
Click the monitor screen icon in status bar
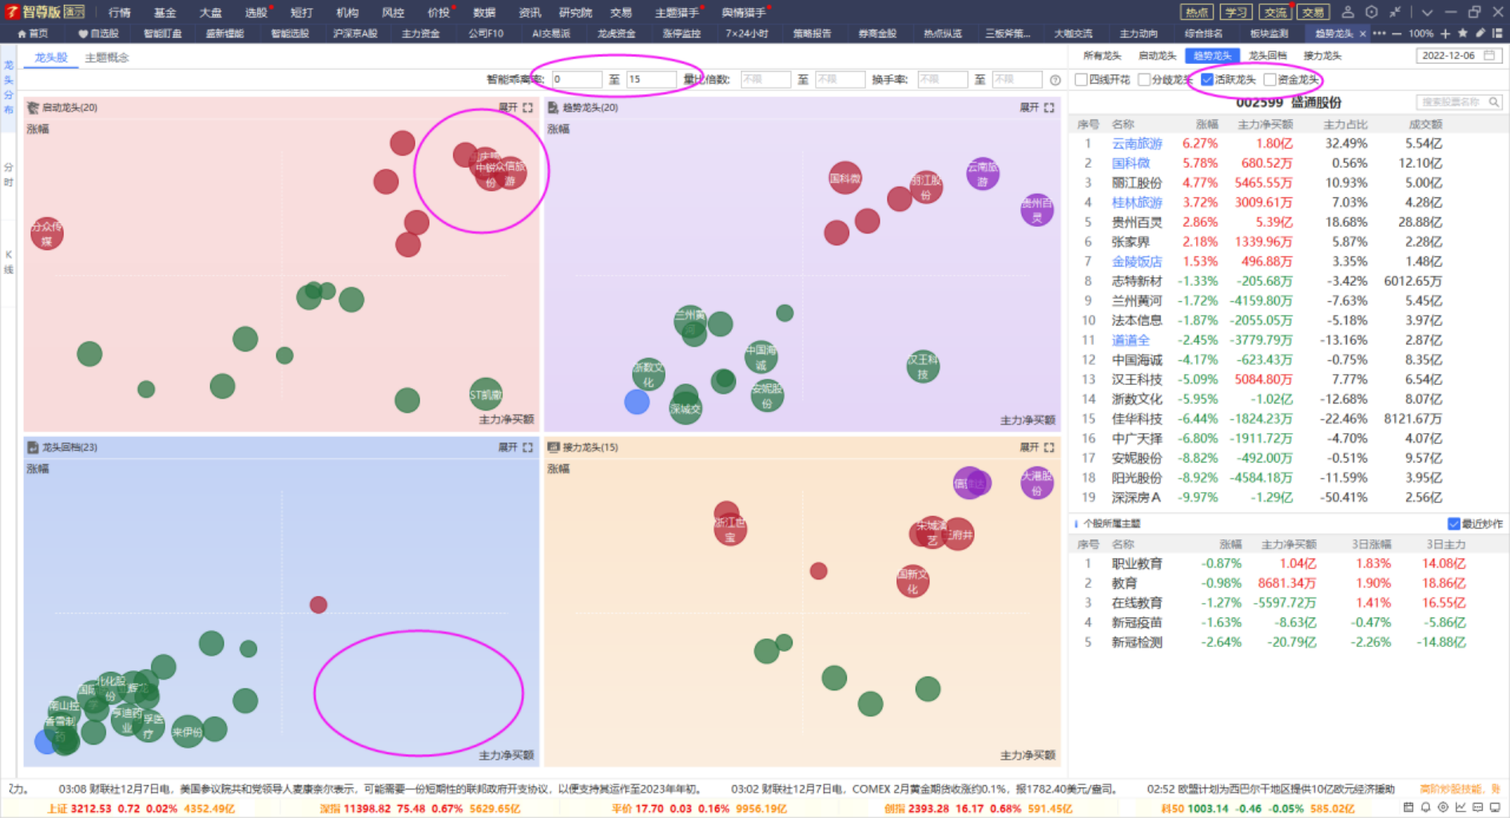pyautogui.click(x=1495, y=808)
